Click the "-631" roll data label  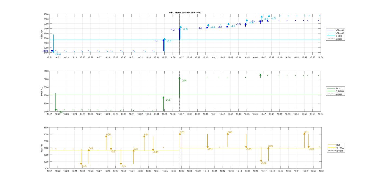pyautogui.click(x=210, y=149)
